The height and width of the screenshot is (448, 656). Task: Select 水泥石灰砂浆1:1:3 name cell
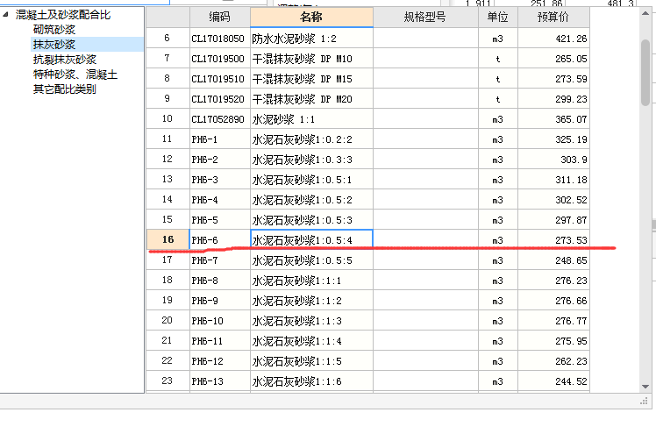[311, 321]
